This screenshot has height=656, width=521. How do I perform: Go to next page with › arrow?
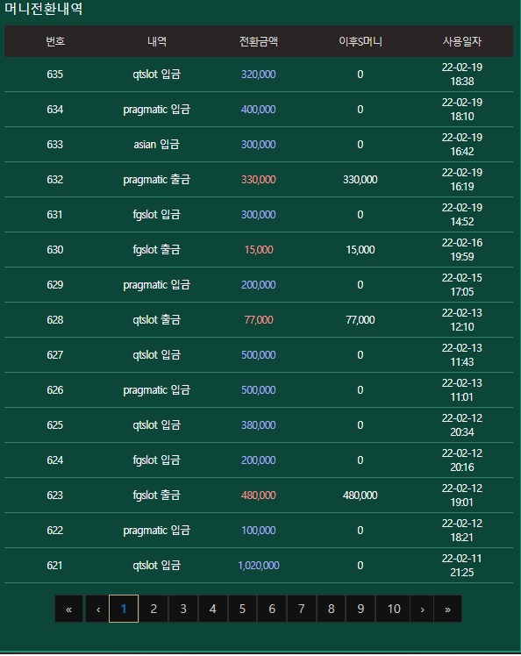tap(422, 609)
